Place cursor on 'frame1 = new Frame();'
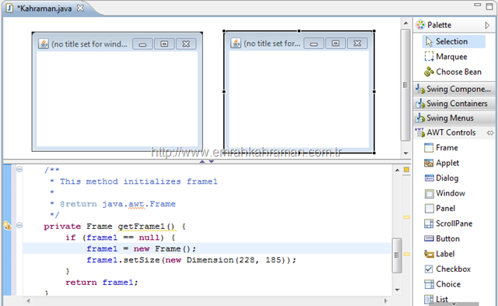 tap(142, 249)
